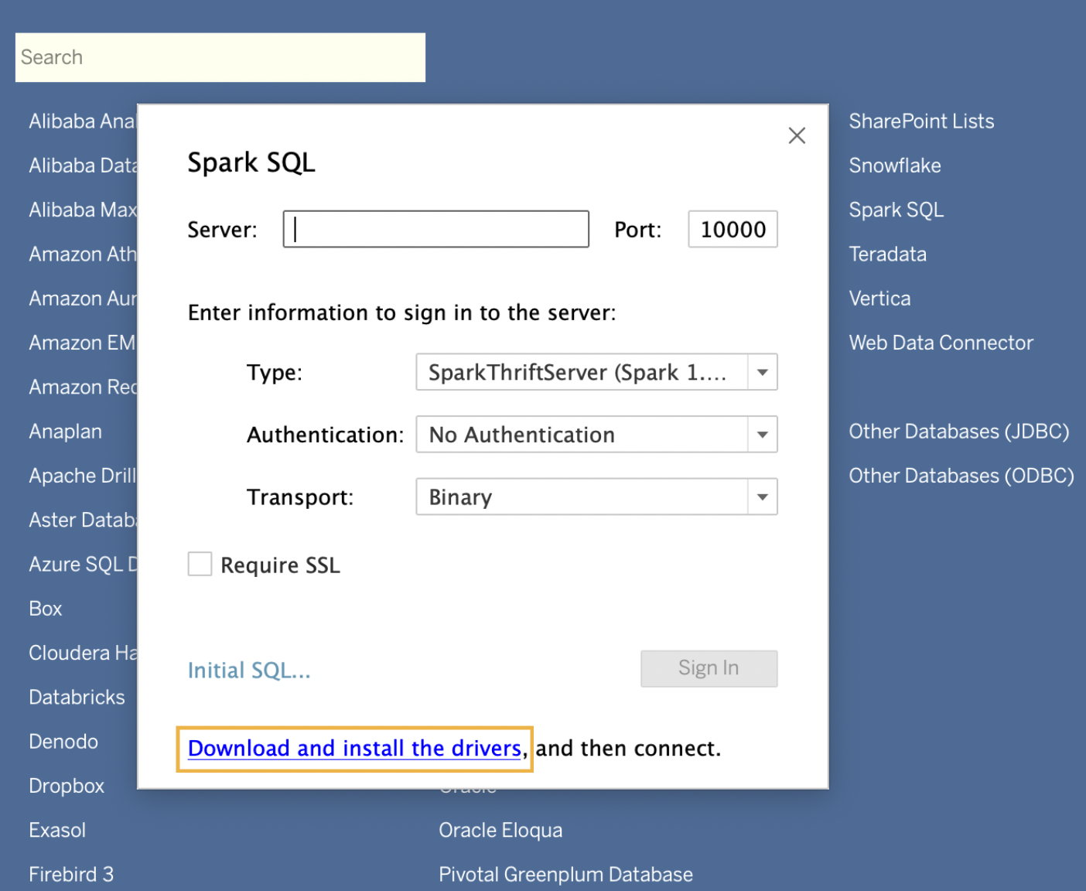The width and height of the screenshot is (1086, 891).
Task: Select Aster Database connector entry
Action: coord(83,520)
